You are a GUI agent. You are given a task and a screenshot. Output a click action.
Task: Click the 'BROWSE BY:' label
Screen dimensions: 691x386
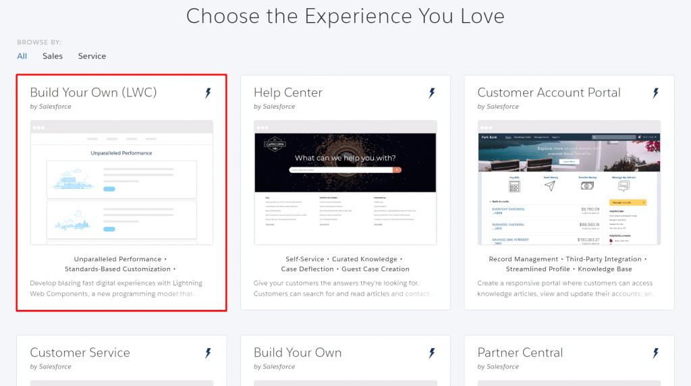tap(39, 43)
